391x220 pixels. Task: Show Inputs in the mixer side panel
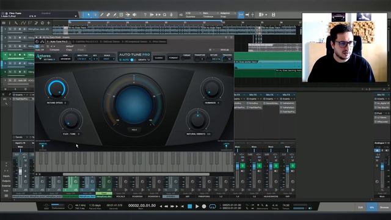[x=6, y=176]
